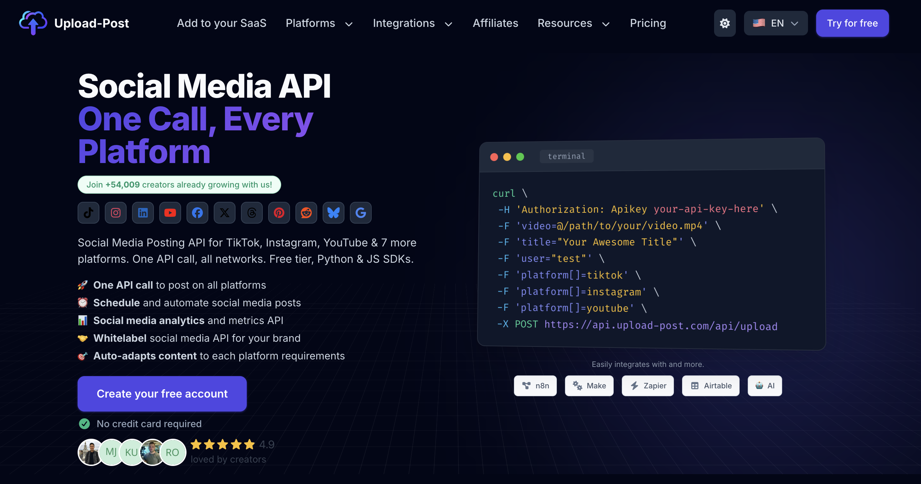This screenshot has height=484, width=921.
Task: Click the five-star rating stars
Action: (x=223, y=445)
